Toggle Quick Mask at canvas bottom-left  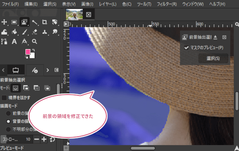click(x=66, y=148)
